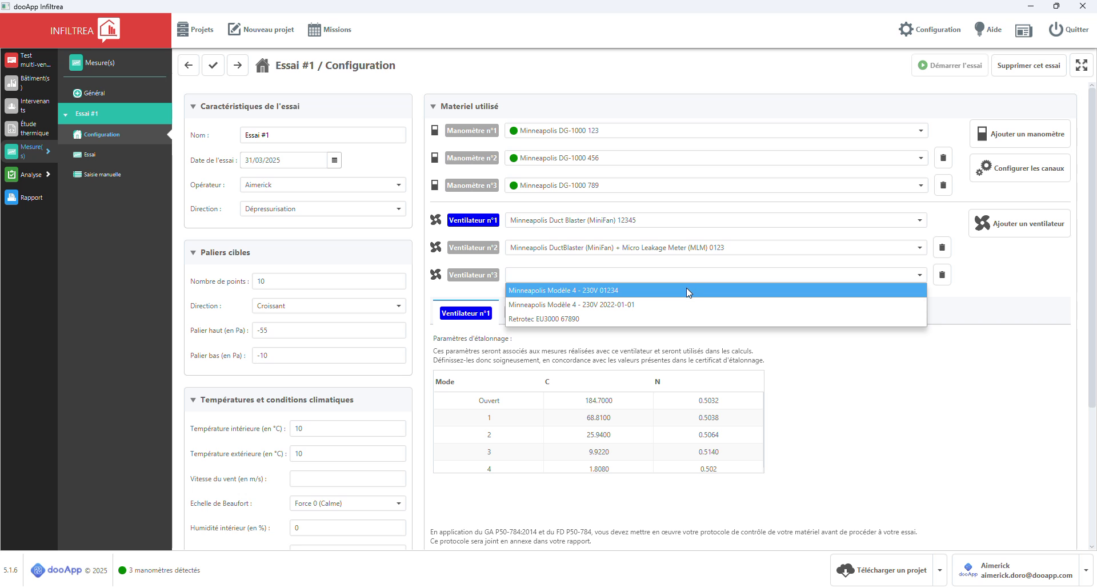The width and height of the screenshot is (1097, 588).
Task: Open the Croissant direction dropdown
Action: click(329, 306)
